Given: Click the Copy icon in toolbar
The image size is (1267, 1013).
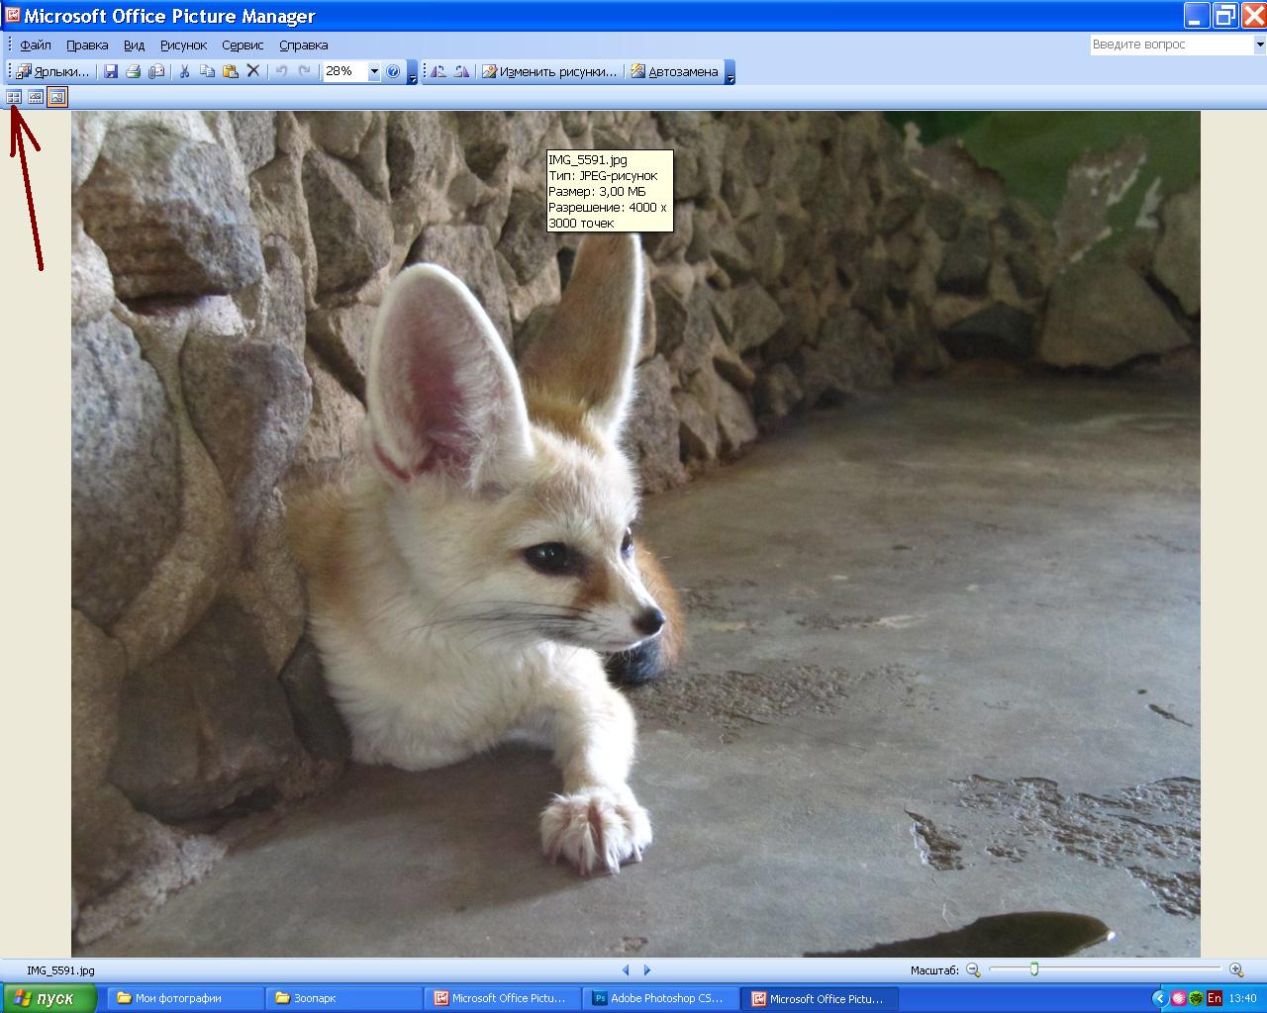Looking at the screenshot, I should point(207,71).
